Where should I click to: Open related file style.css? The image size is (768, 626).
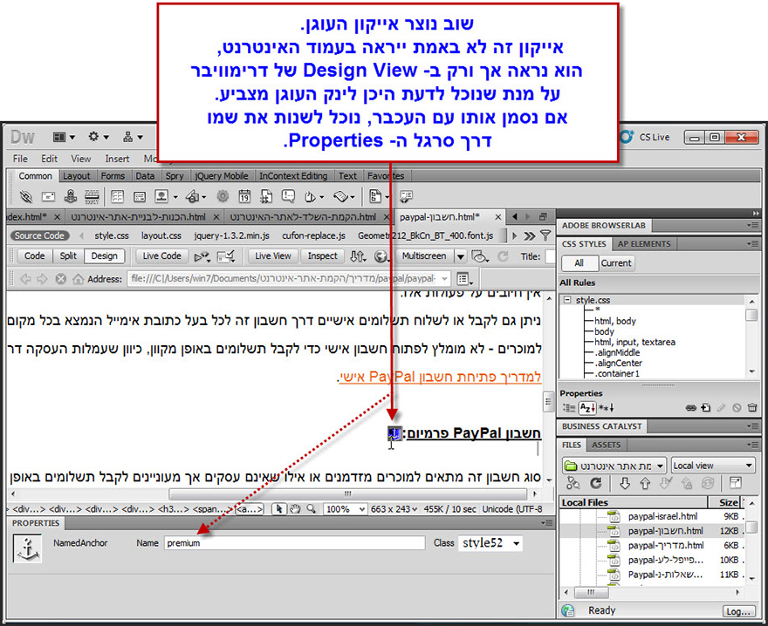point(112,235)
